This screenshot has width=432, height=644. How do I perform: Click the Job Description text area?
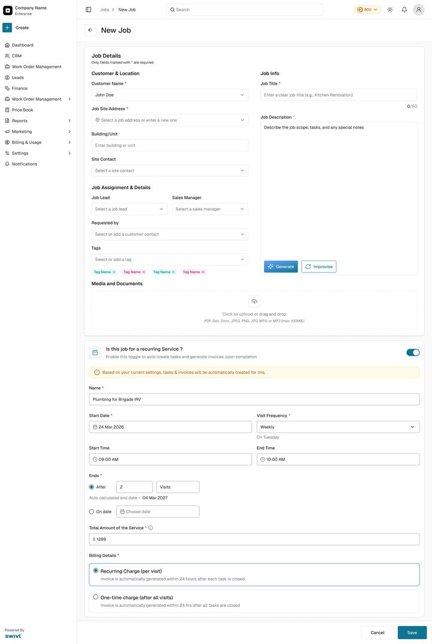pos(339,199)
